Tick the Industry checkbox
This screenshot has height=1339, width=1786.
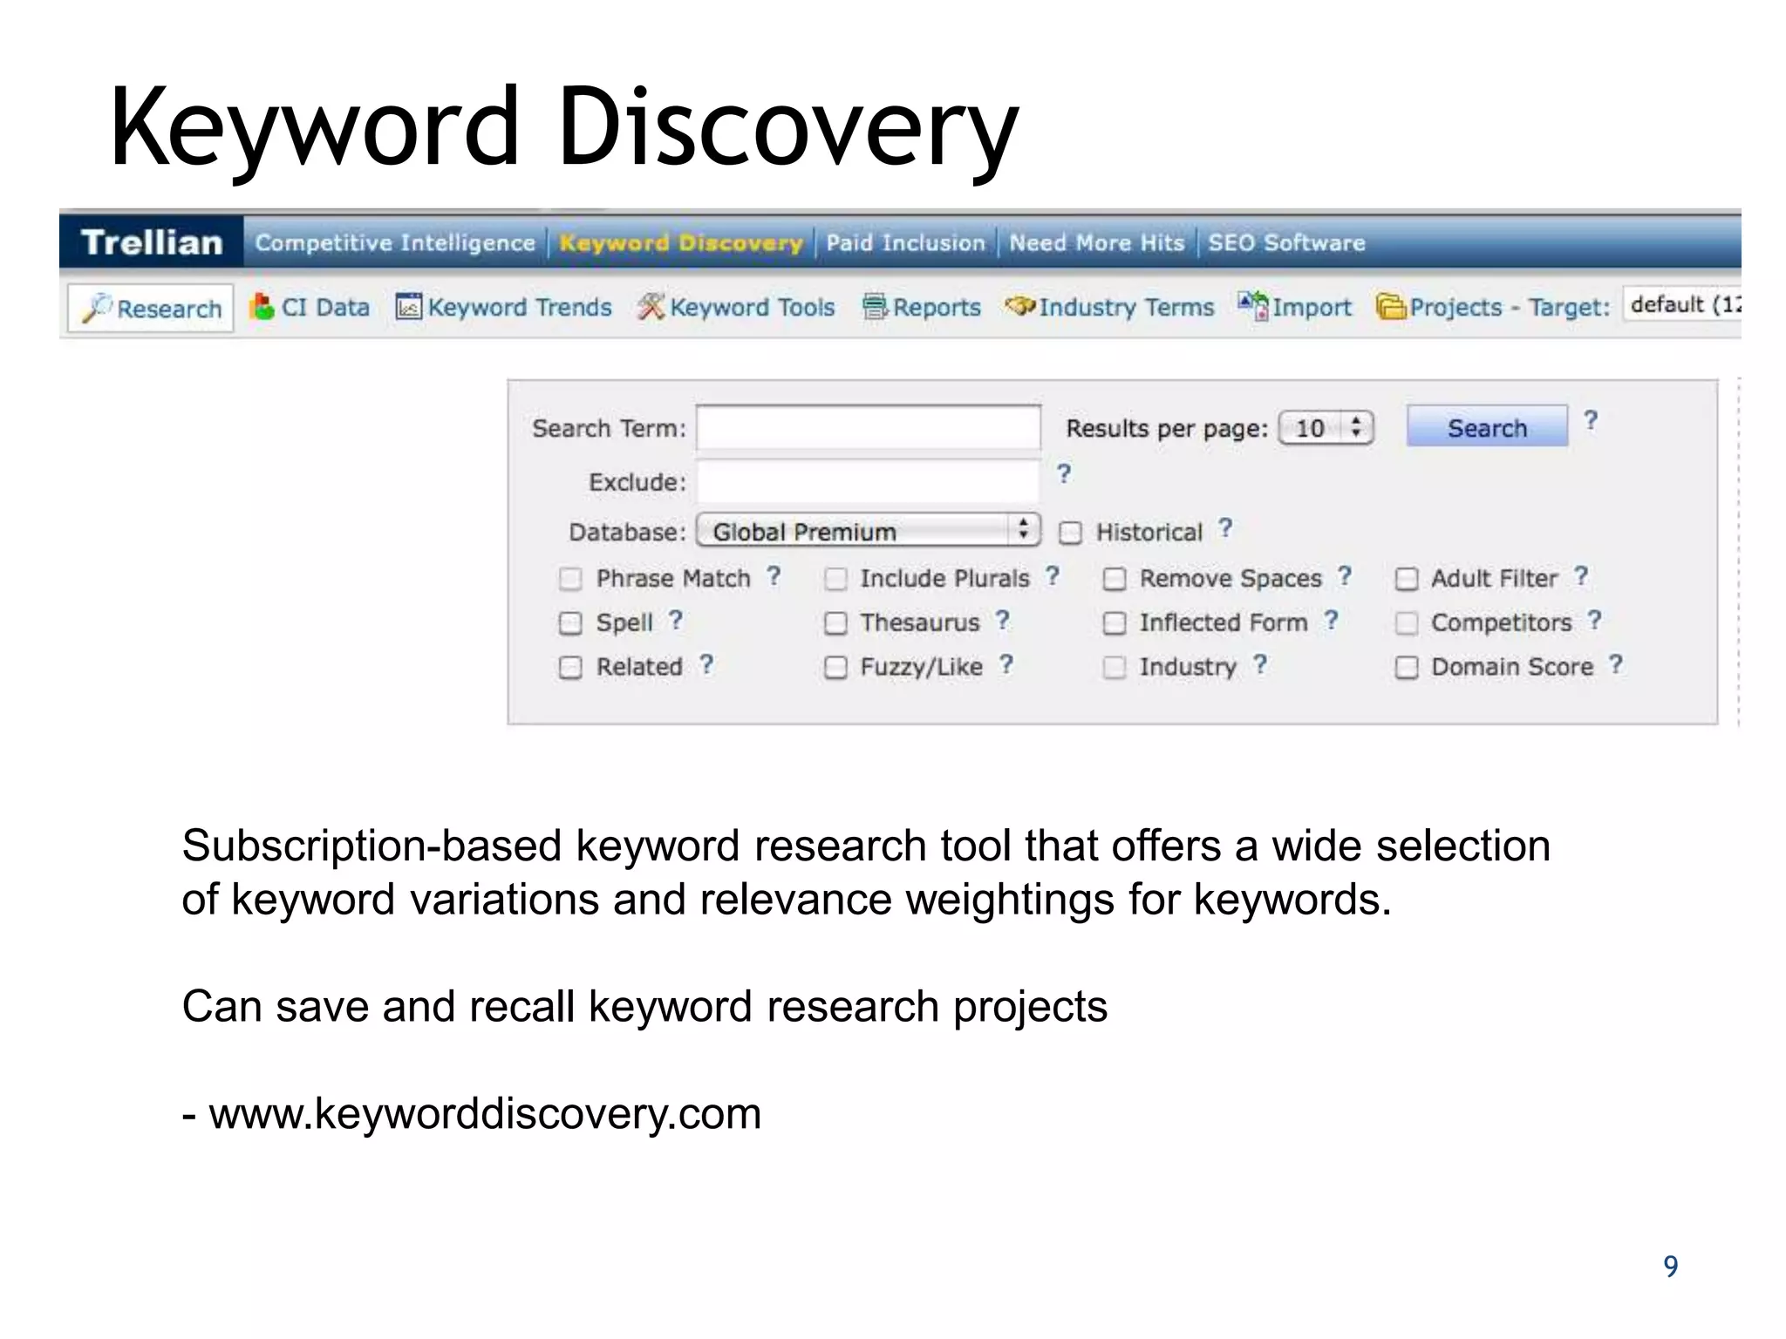click(1115, 668)
